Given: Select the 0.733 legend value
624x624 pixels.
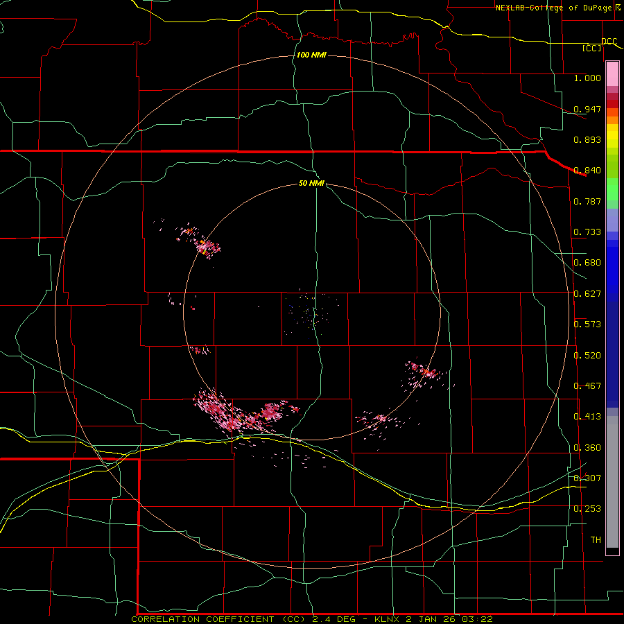Looking at the screenshot, I should 587,232.
